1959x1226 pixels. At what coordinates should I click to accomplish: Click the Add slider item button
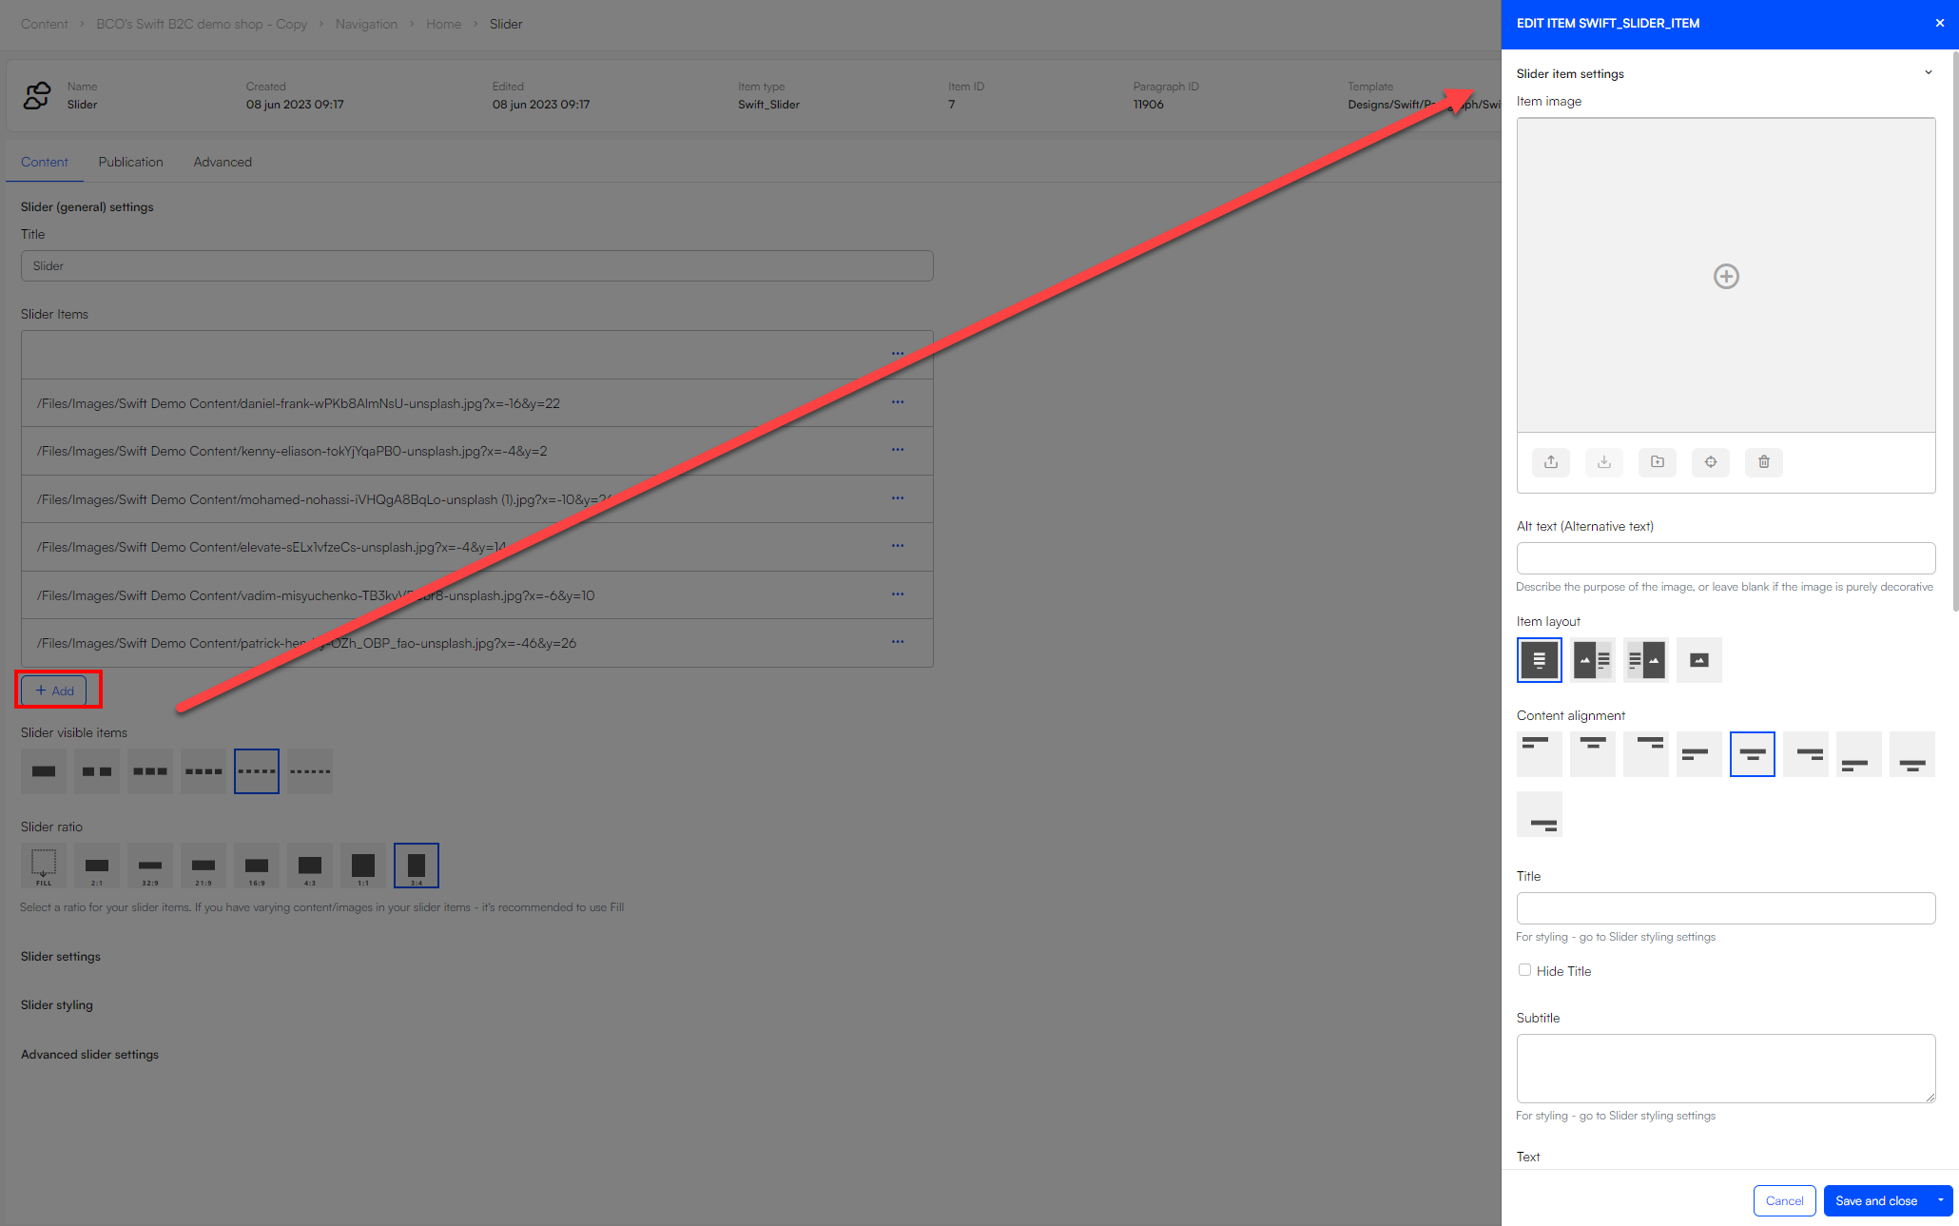pos(56,691)
